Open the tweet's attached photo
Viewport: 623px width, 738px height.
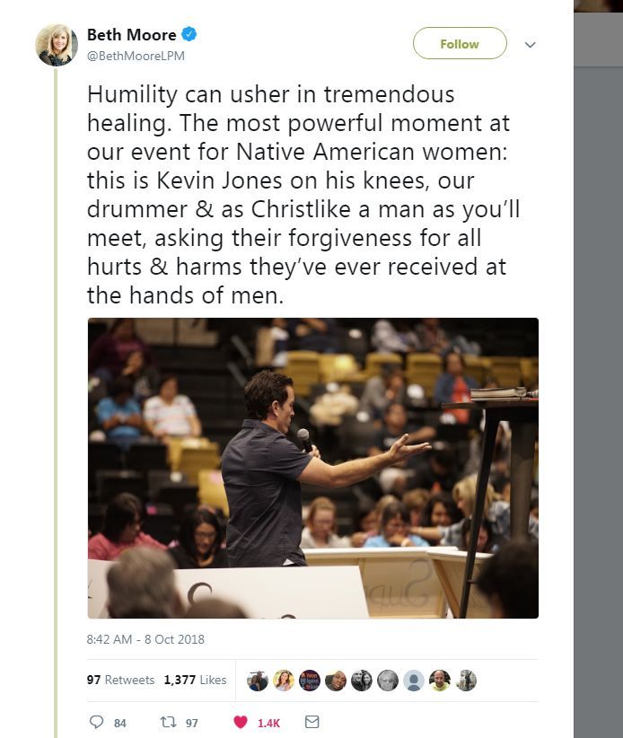coord(313,468)
